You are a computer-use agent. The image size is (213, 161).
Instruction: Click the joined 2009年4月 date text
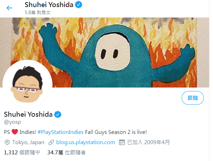pyautogui.click(x=149, y=142)
